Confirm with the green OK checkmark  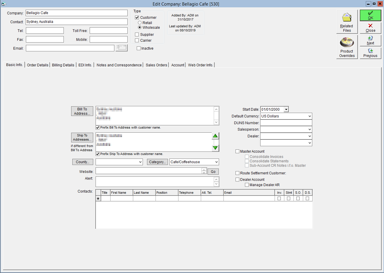point(370,15)
